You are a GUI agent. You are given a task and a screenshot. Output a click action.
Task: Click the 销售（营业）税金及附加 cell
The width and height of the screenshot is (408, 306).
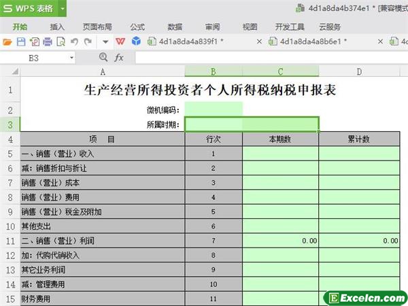[x=103, y=211]
